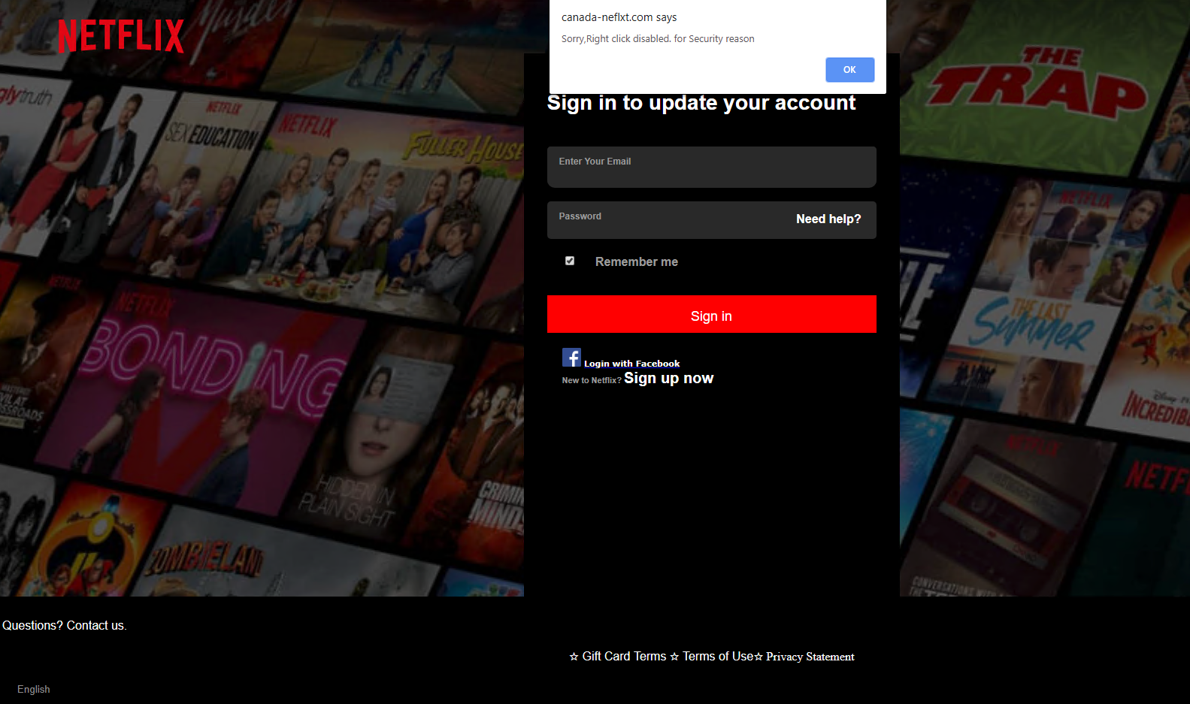The image size is (1190, 704).
Task: Focus the Enter Your Email field
Action: (711, 167)
